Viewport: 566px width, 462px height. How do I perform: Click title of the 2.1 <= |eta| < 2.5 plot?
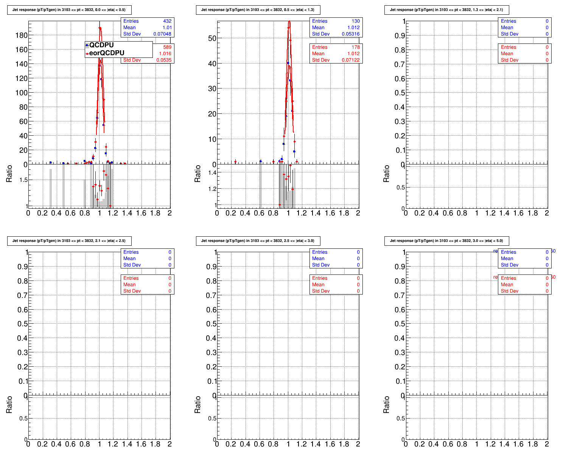[69, 241]
